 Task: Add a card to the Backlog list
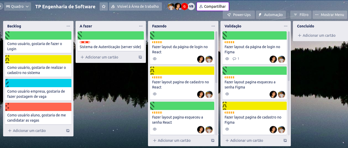(x=27, y=131)
